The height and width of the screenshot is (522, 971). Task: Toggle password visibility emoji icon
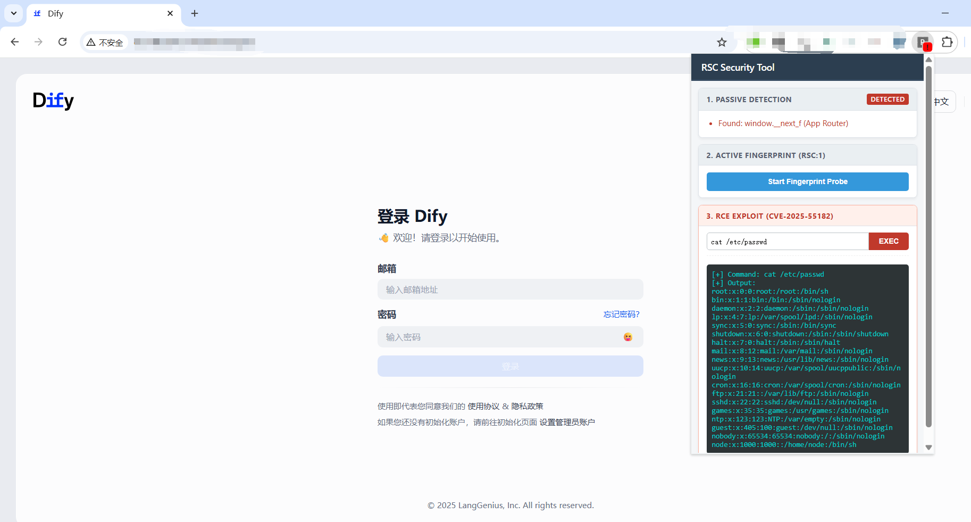[x=628, y=337]
